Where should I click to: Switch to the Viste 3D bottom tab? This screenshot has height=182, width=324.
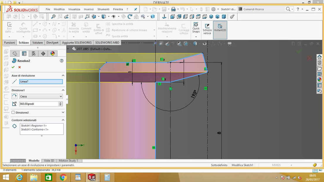[x=49, y=161]
